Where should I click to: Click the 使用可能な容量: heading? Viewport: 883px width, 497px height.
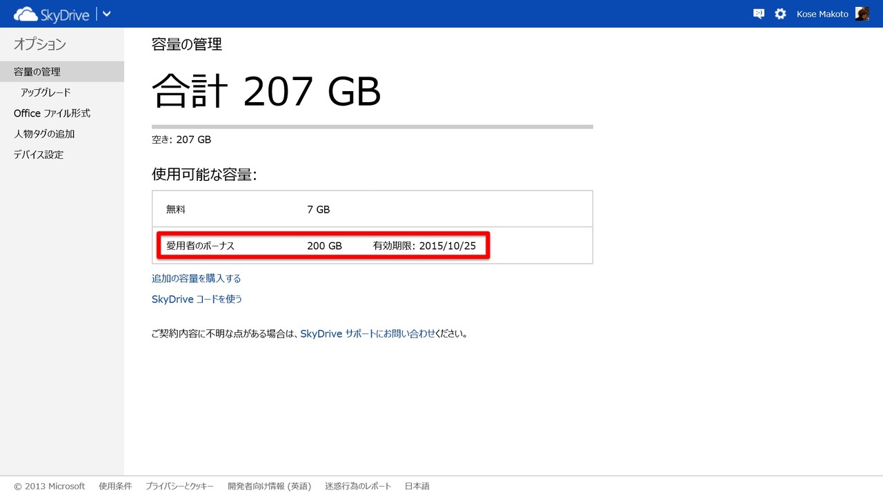click(x=204, y=175)
